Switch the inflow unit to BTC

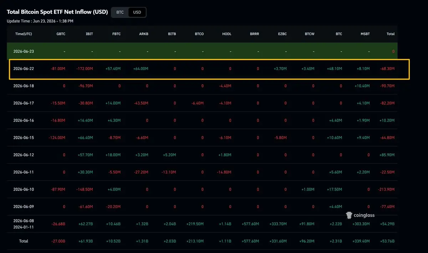pyautogui.click(x=120, y=12)
